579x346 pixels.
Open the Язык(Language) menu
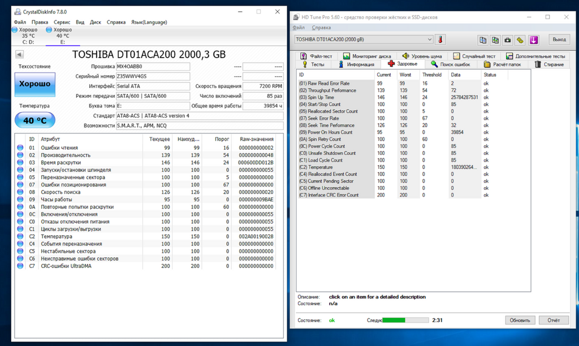(149, 22)
